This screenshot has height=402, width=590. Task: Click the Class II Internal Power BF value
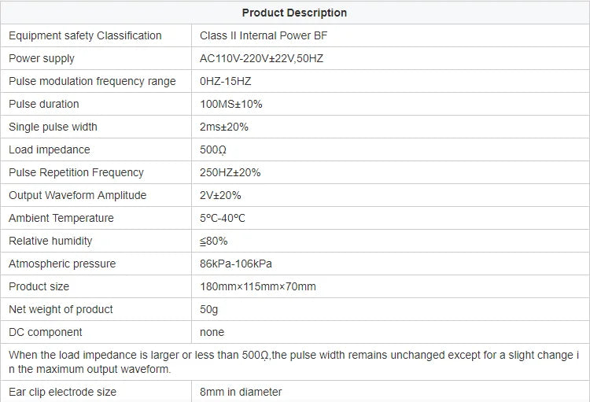[x=264, y=35]
